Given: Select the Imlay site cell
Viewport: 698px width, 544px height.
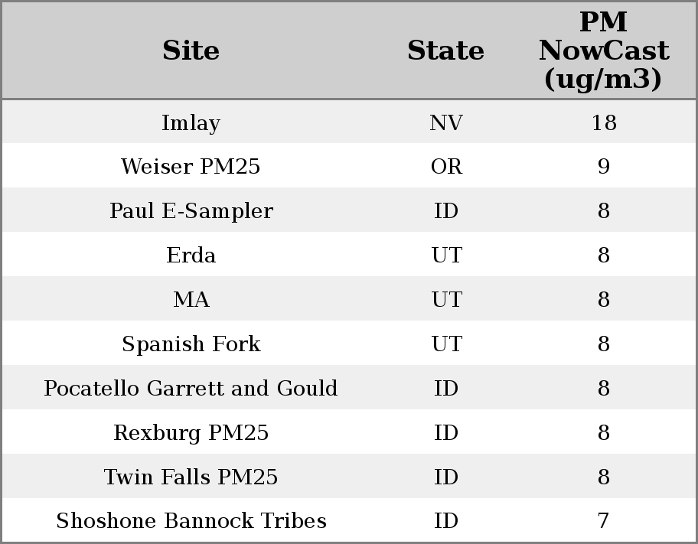Looking at the screenshot, I should pyautogui.click(x=191, y=122).
